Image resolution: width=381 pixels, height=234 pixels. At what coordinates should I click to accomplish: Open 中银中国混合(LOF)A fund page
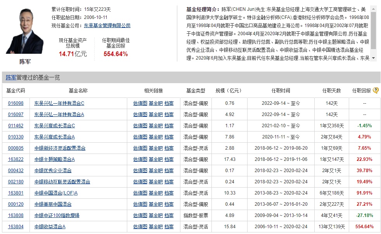coord(56,193)
